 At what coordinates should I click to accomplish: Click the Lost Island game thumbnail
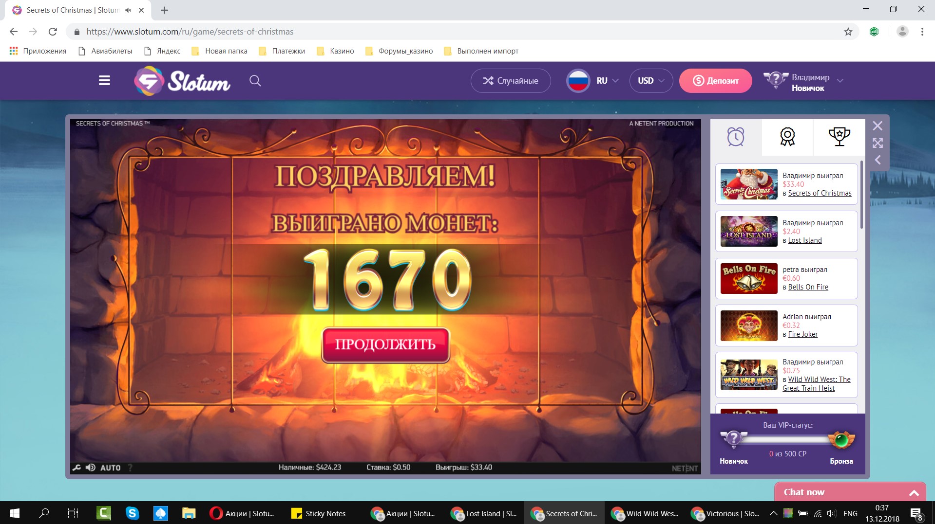coord(749,231)
